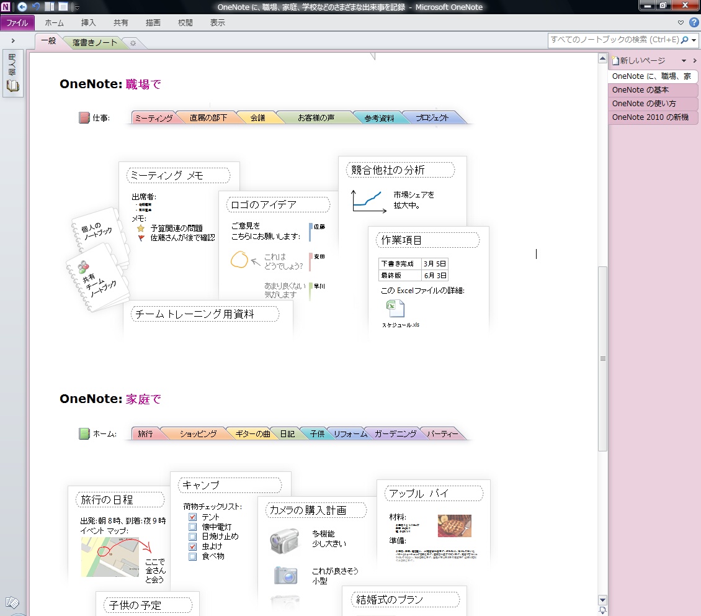Switch to the 共有 ribbon tab
701x616 pixels.
120,23
